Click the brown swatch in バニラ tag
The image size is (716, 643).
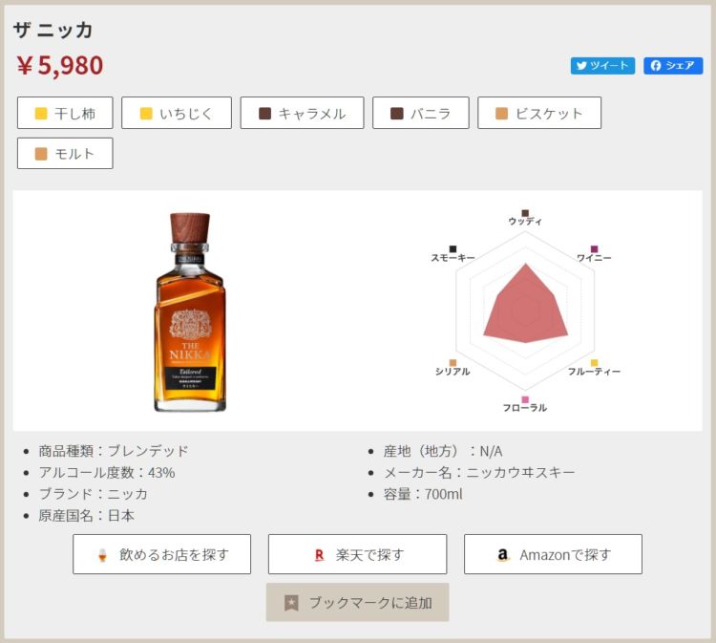click(x=397, y=114)
